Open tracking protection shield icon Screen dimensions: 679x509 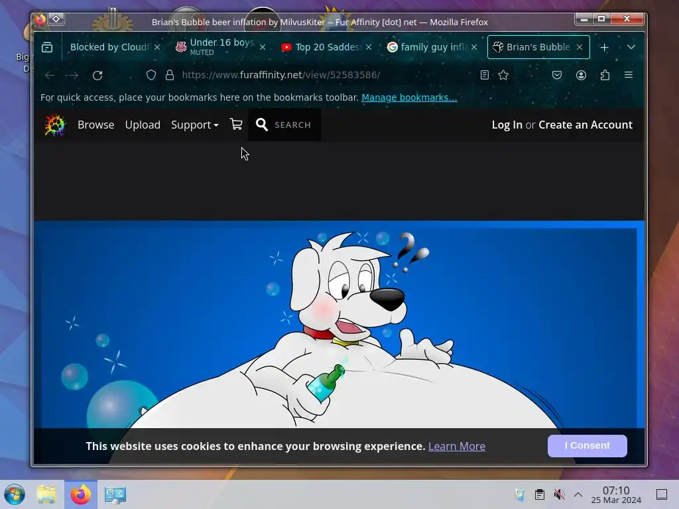click(x=151, y=75)
